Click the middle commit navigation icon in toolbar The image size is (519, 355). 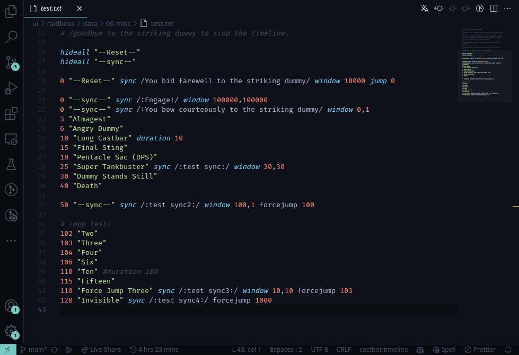coord(453,8)
